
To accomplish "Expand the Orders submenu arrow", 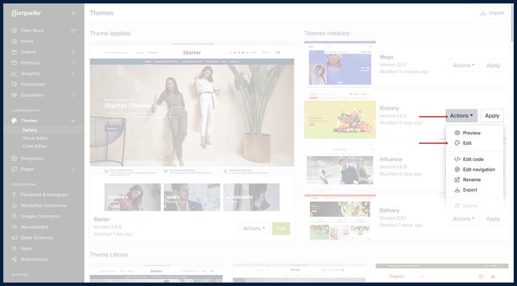I will pyautogui.click(x=73, y=52).
